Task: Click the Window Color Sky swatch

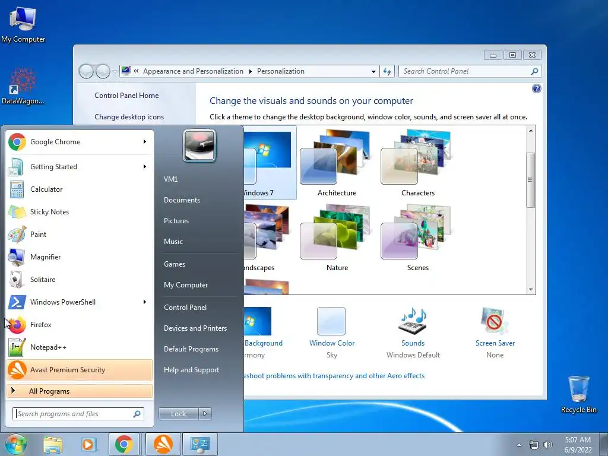Action: (331, 321)
